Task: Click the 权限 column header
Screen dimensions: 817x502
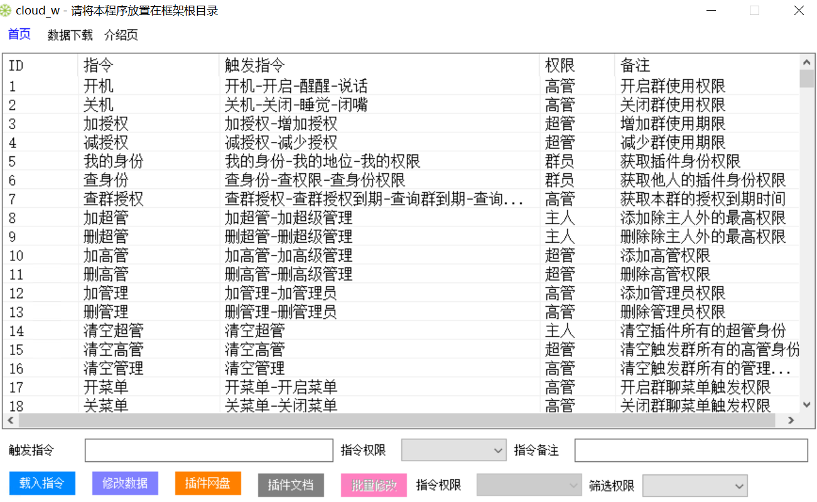Action: click(x=560, y=65)
